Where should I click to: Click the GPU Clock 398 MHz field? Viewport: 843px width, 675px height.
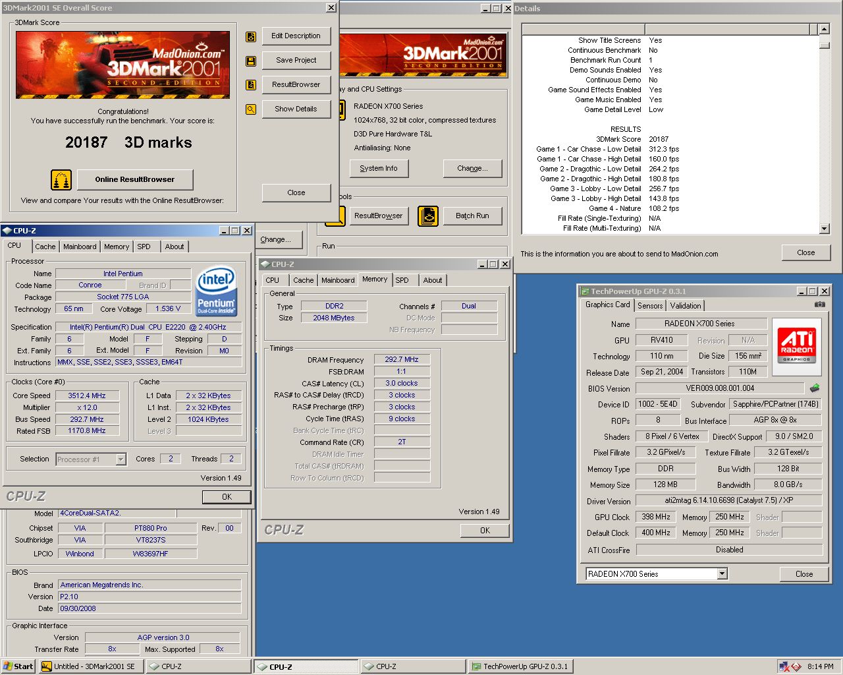point(656,517)
